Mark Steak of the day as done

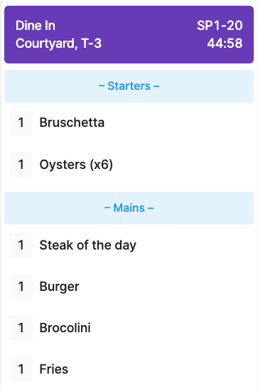[x=129, y=245]
